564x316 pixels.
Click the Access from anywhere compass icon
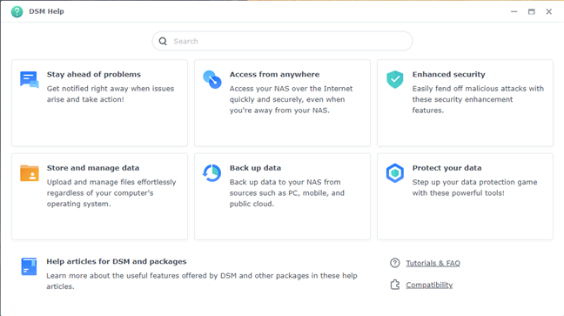(212, 79)
